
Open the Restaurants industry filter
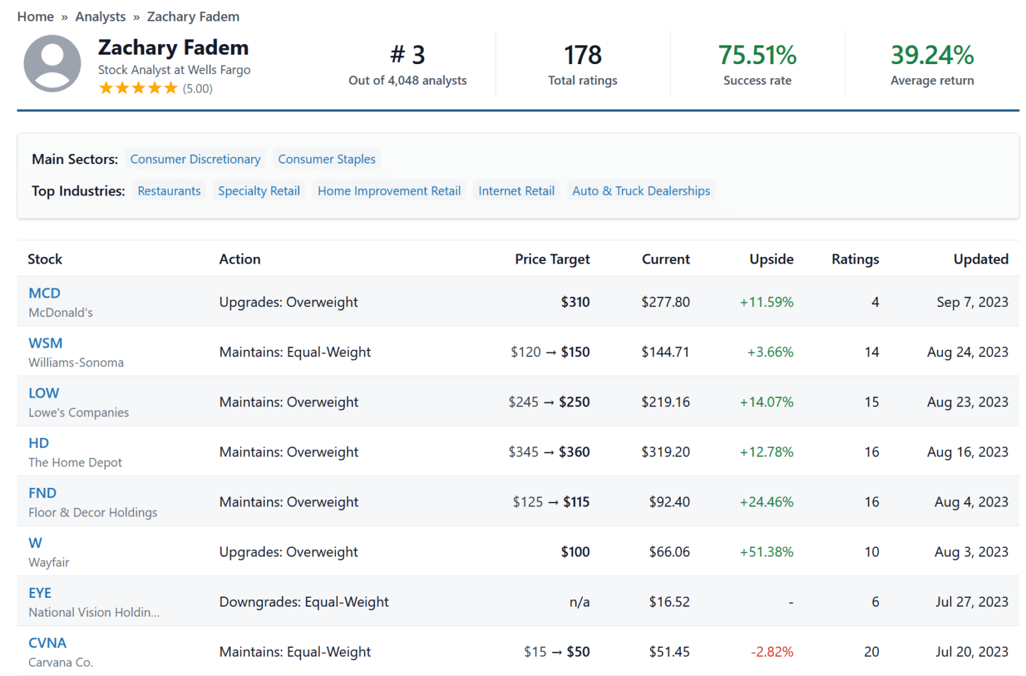(x=168, y=191)
